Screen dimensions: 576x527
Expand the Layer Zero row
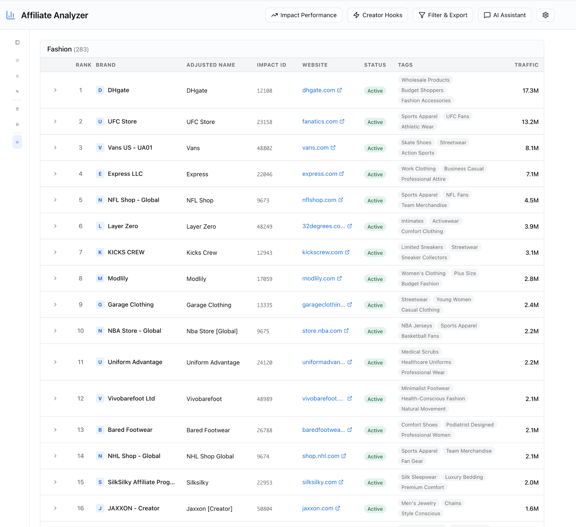tap(55, 226)
